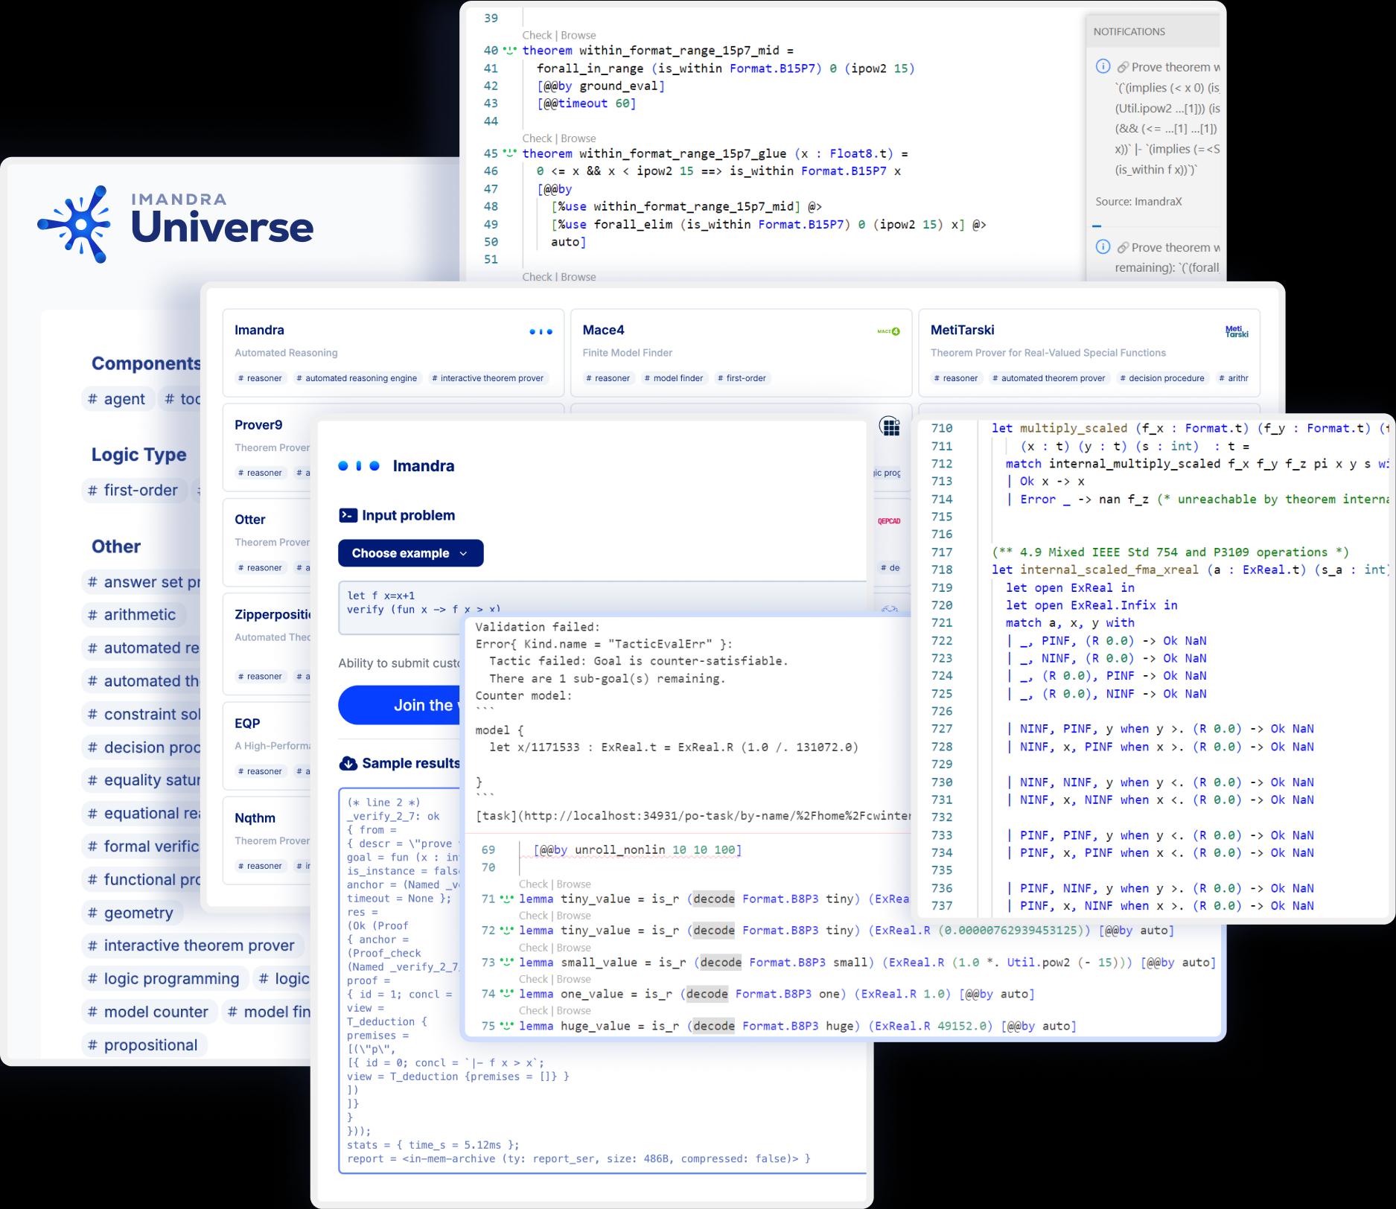
Task: Click Check above theorem within_format_range_15p7_mid
Action: pyautogui.click(x=536, y=35)
